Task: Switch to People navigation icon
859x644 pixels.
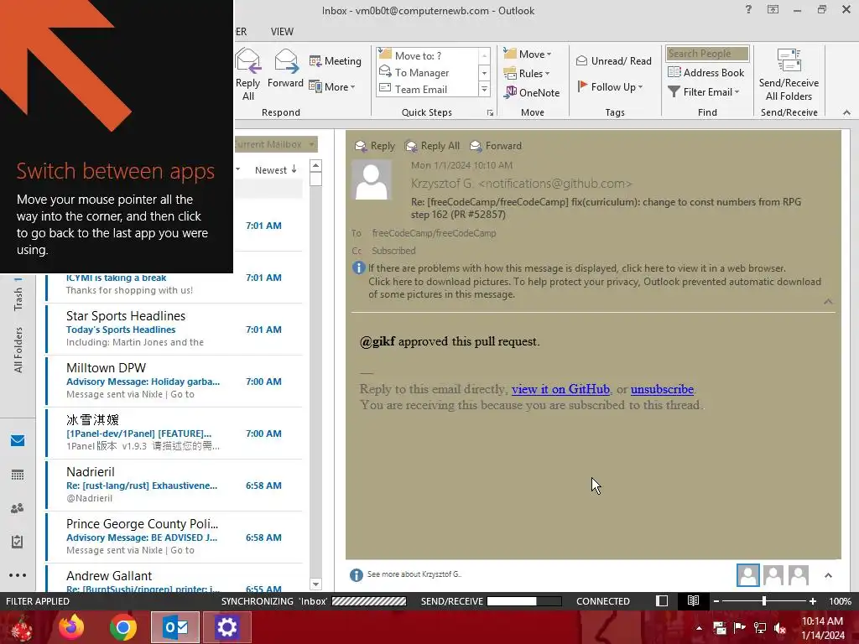Action: pyautogui.click(x=18, y=508)
